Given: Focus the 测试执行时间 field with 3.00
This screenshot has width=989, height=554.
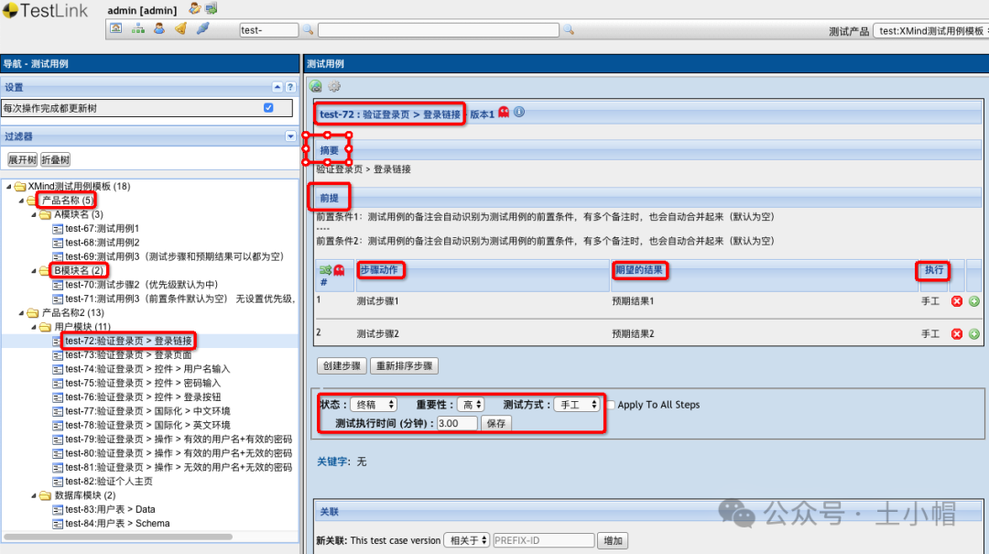Looking at the screenshot, I should [457, 423].
